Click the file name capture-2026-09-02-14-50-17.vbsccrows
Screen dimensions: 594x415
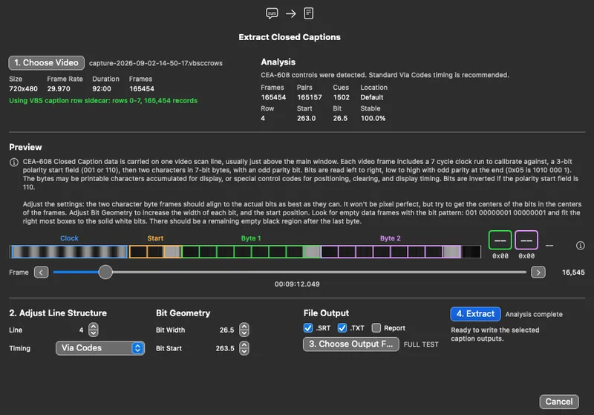pos(156,63)
